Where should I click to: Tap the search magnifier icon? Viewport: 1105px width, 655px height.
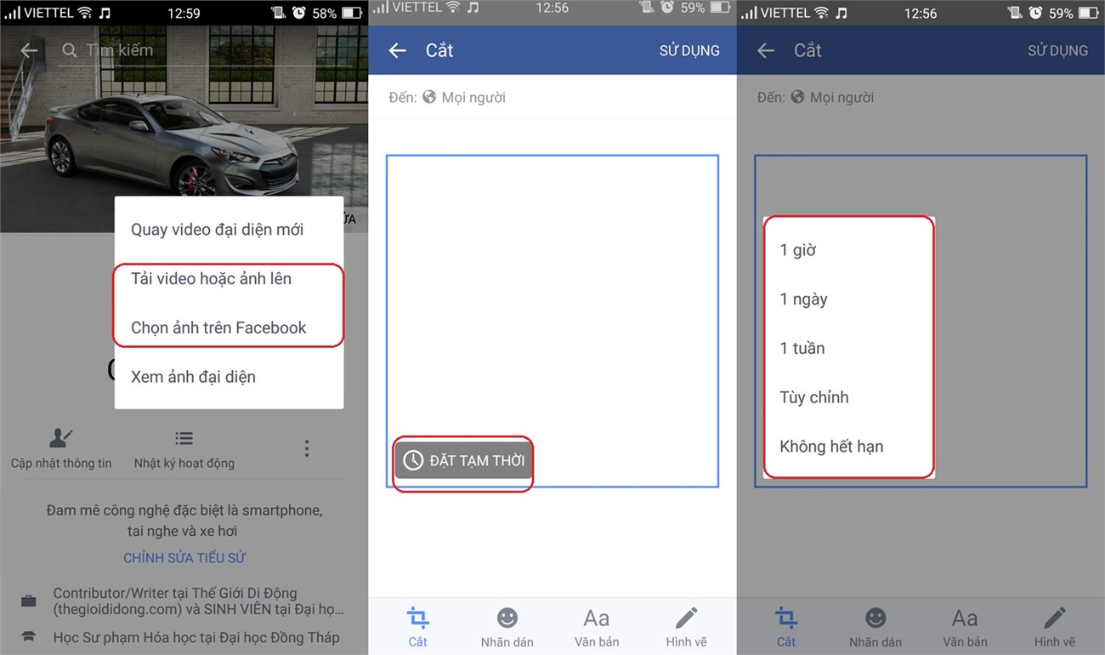(x=68, y=50)
